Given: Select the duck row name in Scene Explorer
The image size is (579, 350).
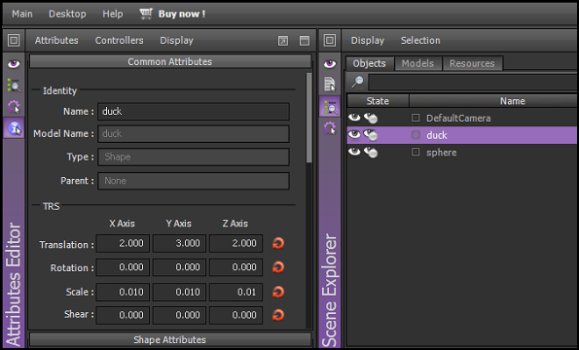Looking at the screenshot, I should [x=437, y=135].
